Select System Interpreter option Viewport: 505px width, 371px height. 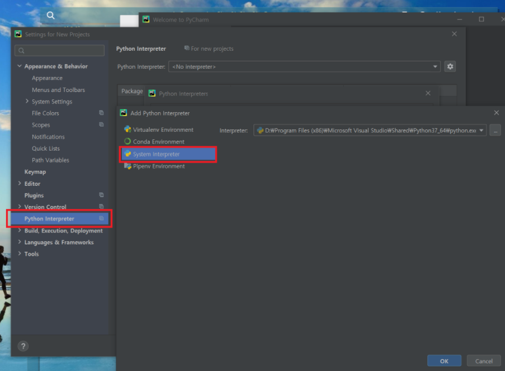pos(168,154)
